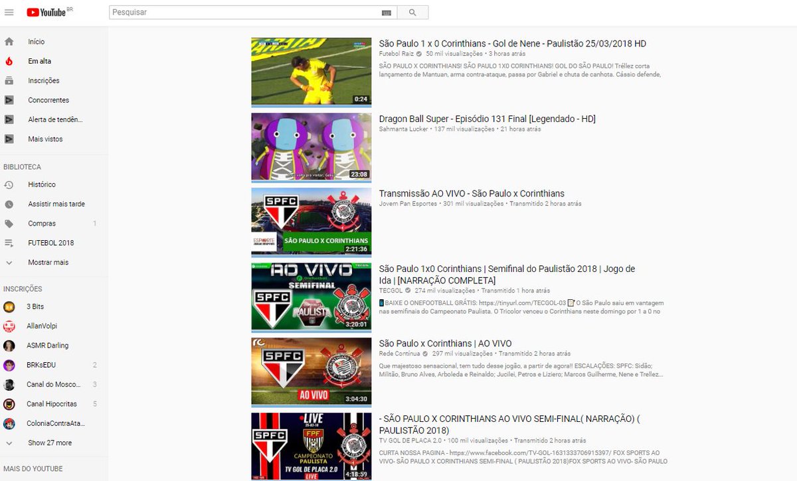Open the on-screen keyboard icon in search
This screenshot has height=481, width=797.
pyautogui.click(x=387, y=13)
